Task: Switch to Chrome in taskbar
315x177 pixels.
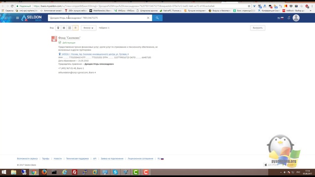Action: (x=34, y=172)
